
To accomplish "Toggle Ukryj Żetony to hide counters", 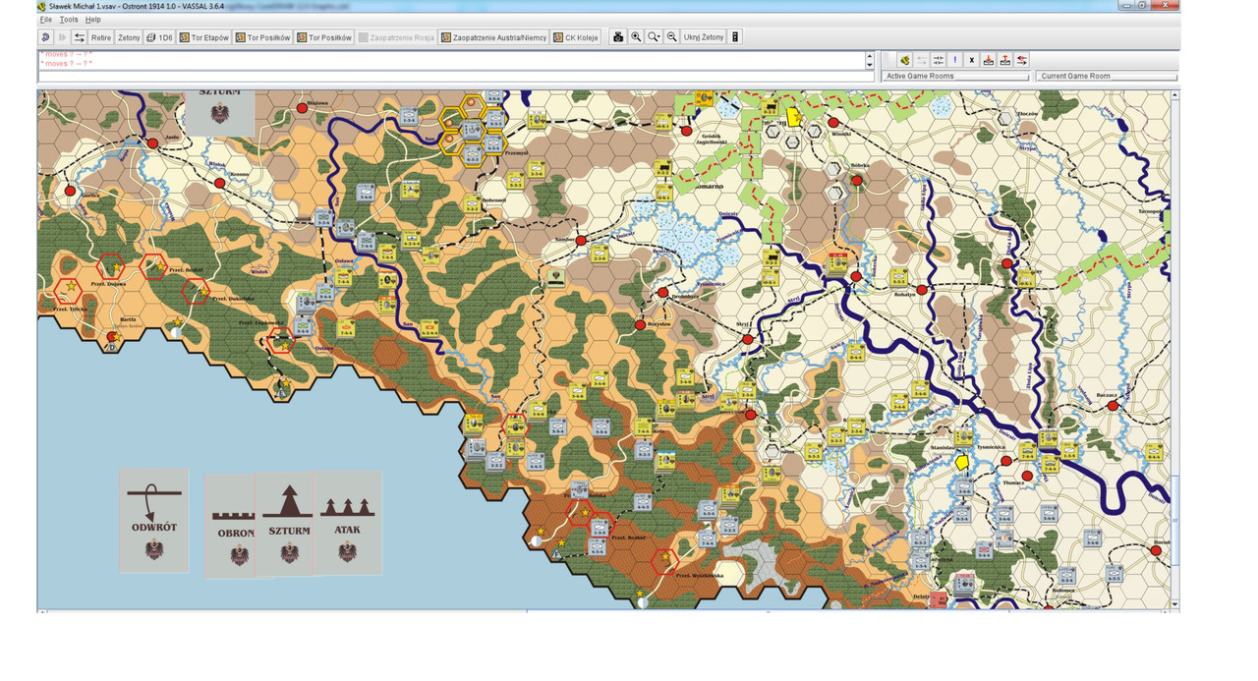I will (704, 37).
